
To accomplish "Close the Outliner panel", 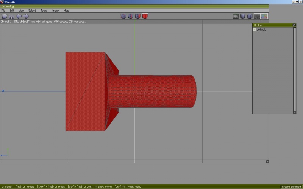I will coord(294,25).
